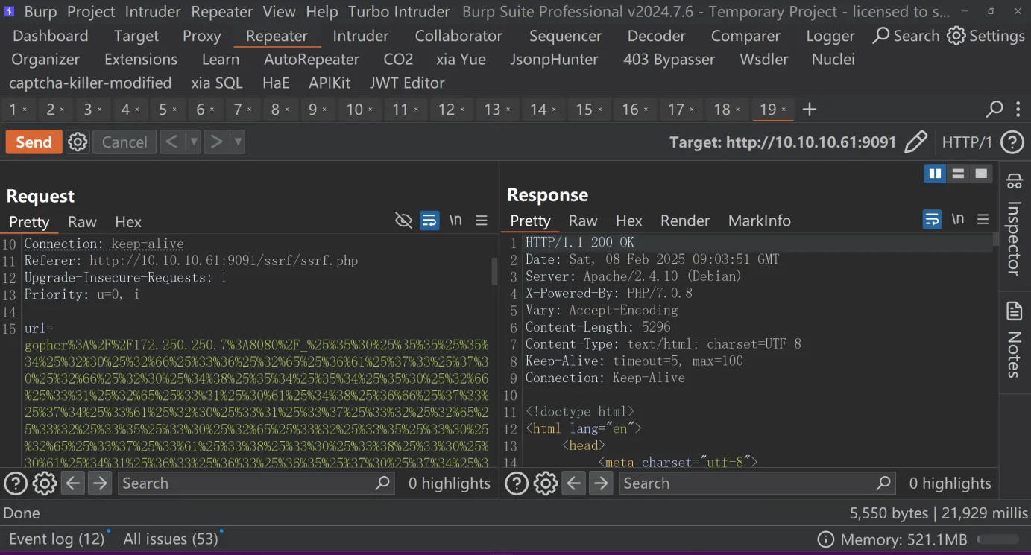The width and height of the screenshot is (1031, 555).
Task: Open the Turbo Intruder menu
Action: (x=399, y=12)
